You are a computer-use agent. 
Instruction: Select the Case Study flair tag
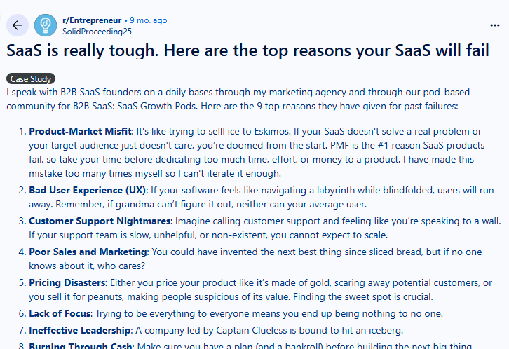tap(30, 79)
